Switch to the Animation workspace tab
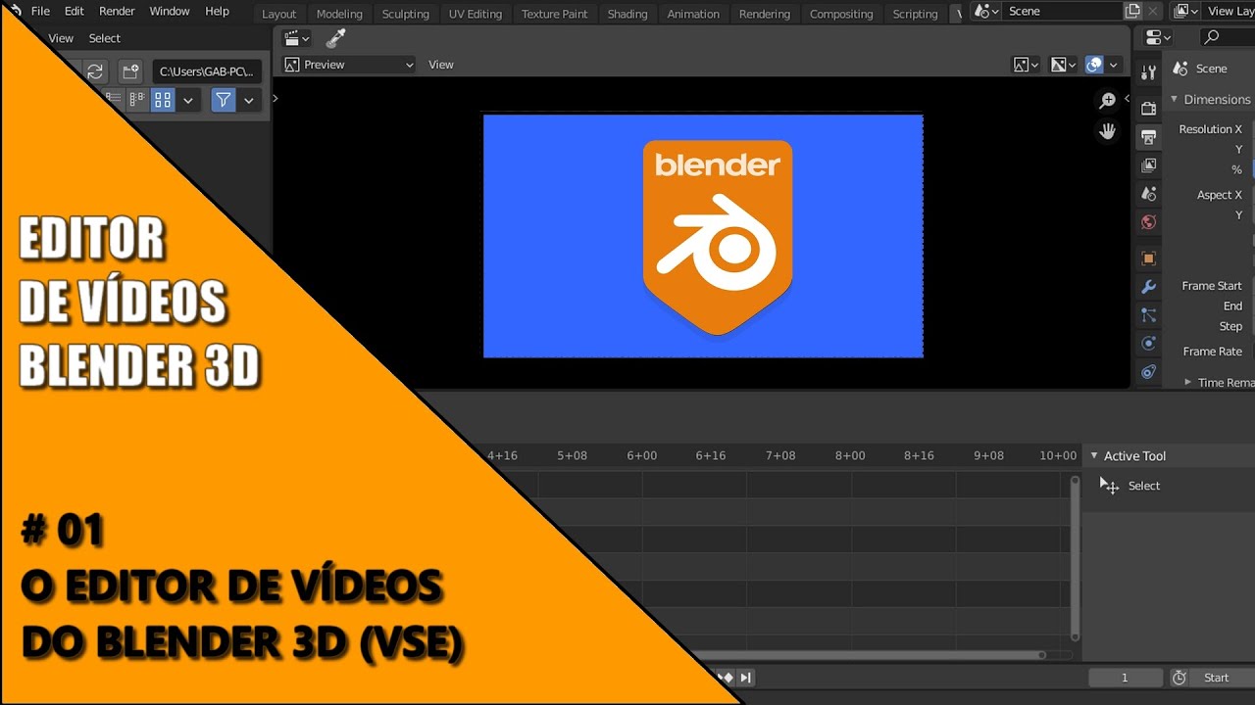The image size is (1255, 705). 692,14
